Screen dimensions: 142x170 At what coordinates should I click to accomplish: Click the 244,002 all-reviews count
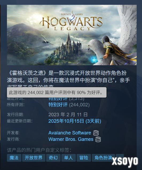[x=79, y=105]
